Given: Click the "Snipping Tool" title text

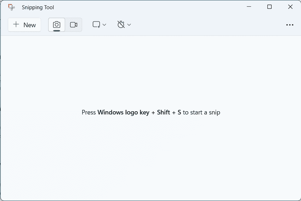Looking at the screenshot, I should point(38,7).
